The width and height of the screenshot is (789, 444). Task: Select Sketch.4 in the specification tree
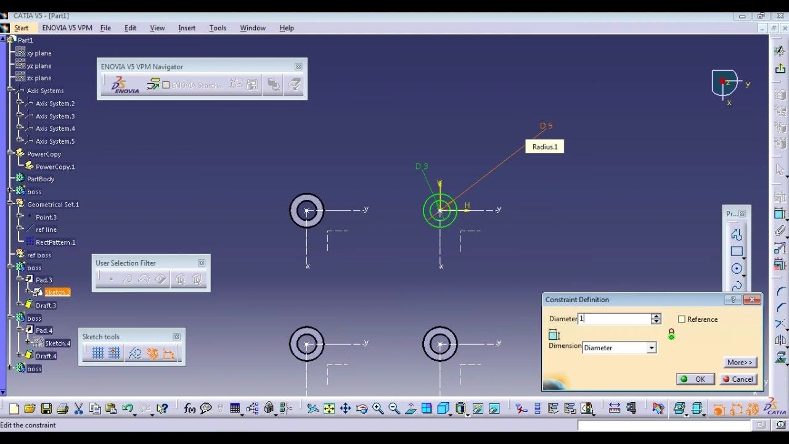(x=57, y=343)
